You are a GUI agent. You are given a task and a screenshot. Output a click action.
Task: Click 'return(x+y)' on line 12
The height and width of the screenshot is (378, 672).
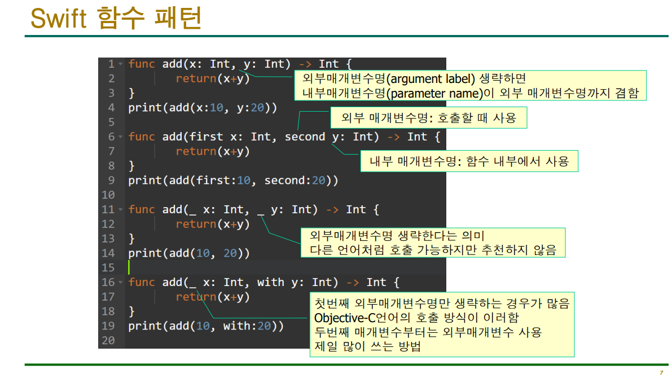tap(213, 224)
